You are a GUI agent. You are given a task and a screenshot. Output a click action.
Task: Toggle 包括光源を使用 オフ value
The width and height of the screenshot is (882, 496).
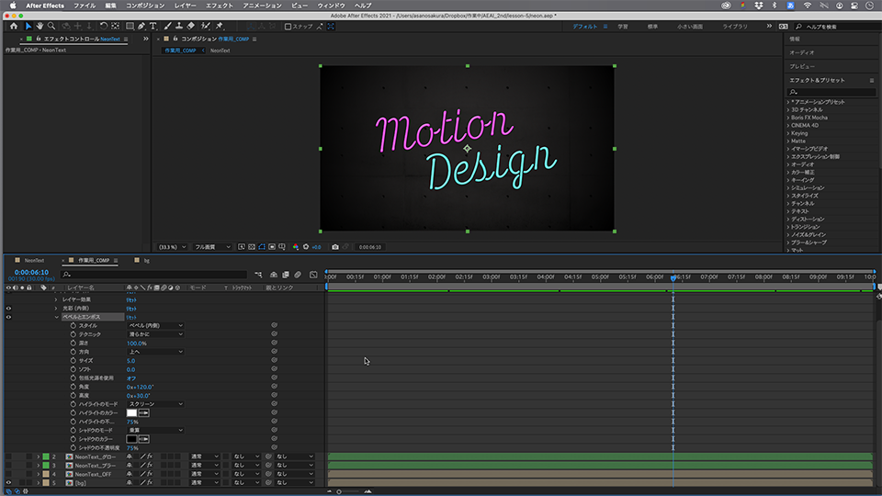131,378
